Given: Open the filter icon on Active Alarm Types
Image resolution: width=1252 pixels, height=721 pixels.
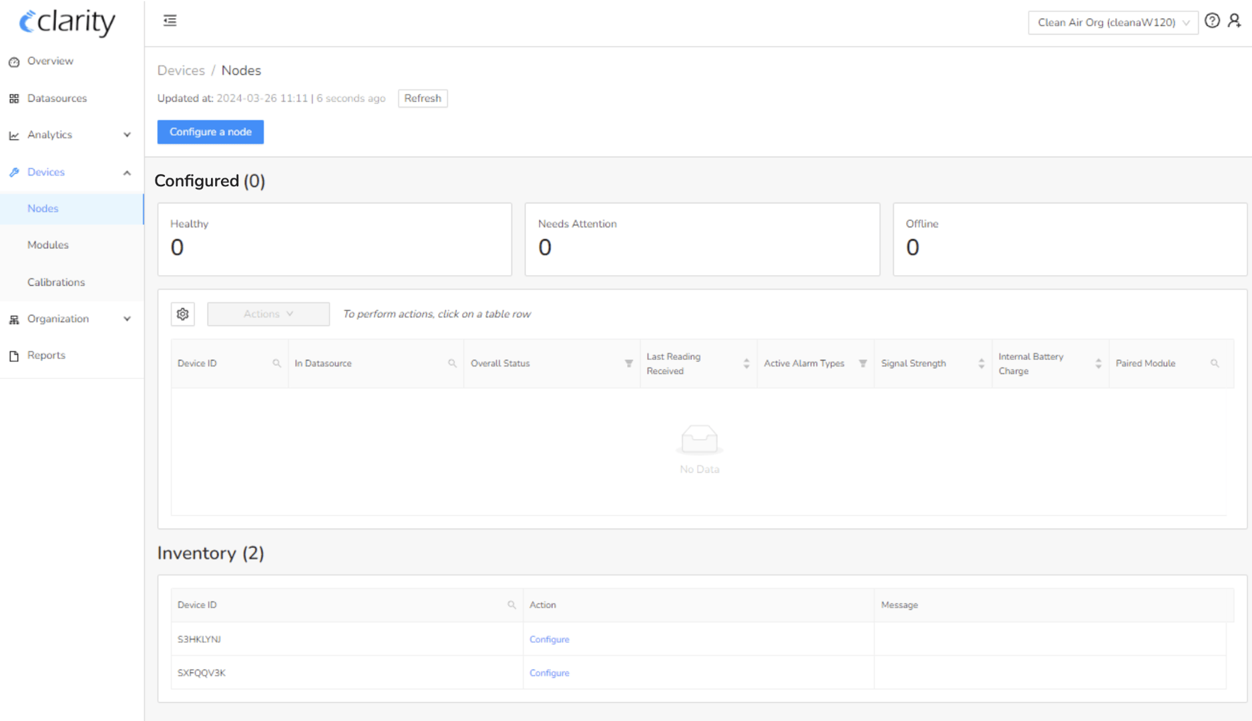Looking at the screenshot, I should coord(862,363).
